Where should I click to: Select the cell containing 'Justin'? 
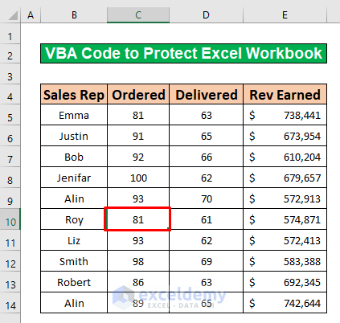pyautogui.click(x=74, y=136)
